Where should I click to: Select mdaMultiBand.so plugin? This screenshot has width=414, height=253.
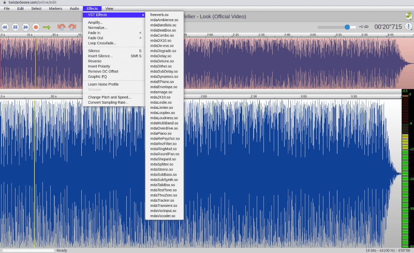click(x=164, y=123)
